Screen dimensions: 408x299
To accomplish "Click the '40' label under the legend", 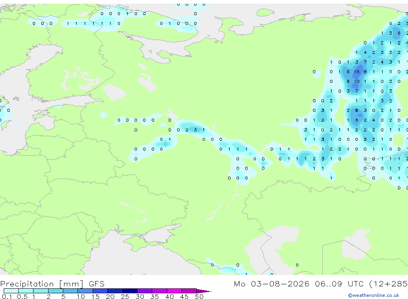I will pos(169,297).
